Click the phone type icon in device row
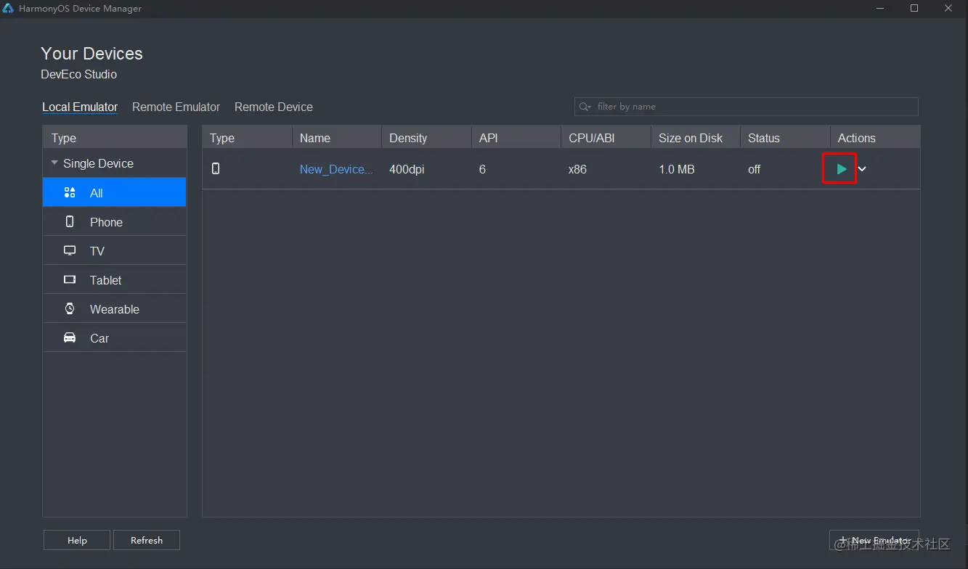Viewport: 968px width, 569px height. [x=216, y=168]
